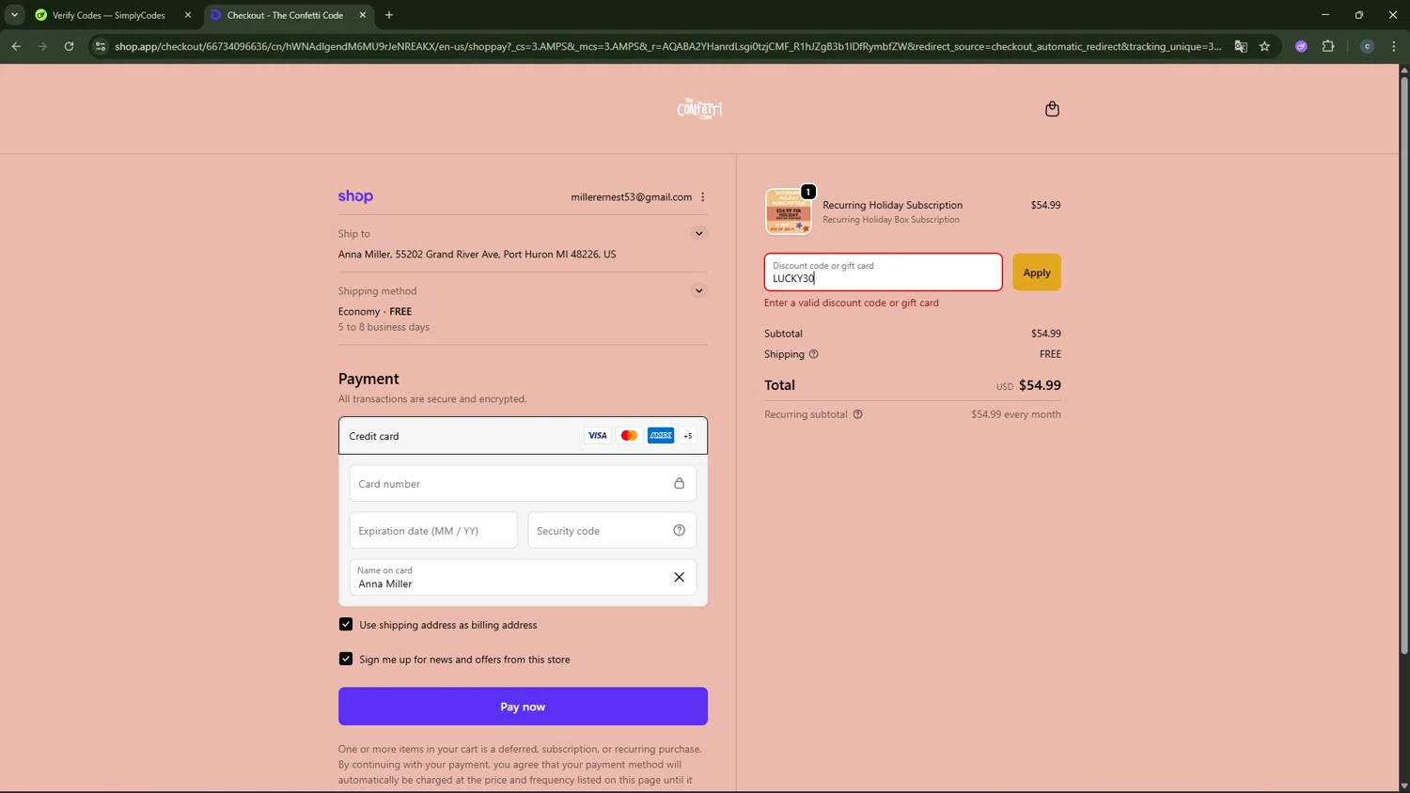Click the discount code input with LUCKY30

coord(884,272)
